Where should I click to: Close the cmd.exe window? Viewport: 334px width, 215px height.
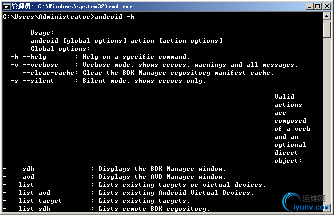327,6
